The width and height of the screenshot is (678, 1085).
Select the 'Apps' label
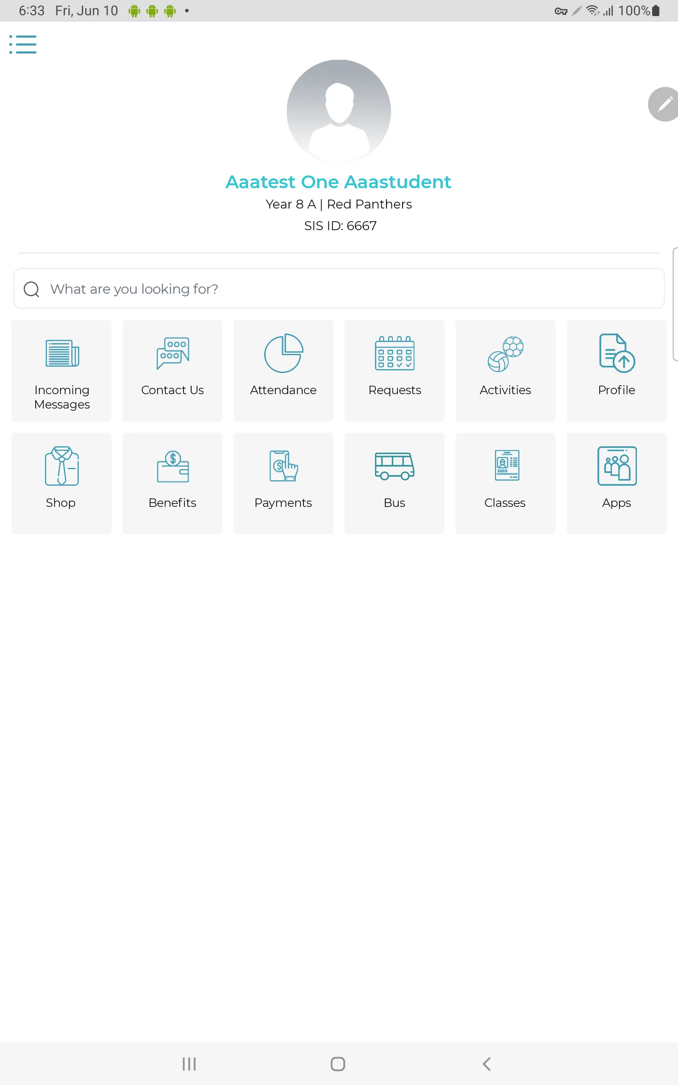tap(617, 503)
